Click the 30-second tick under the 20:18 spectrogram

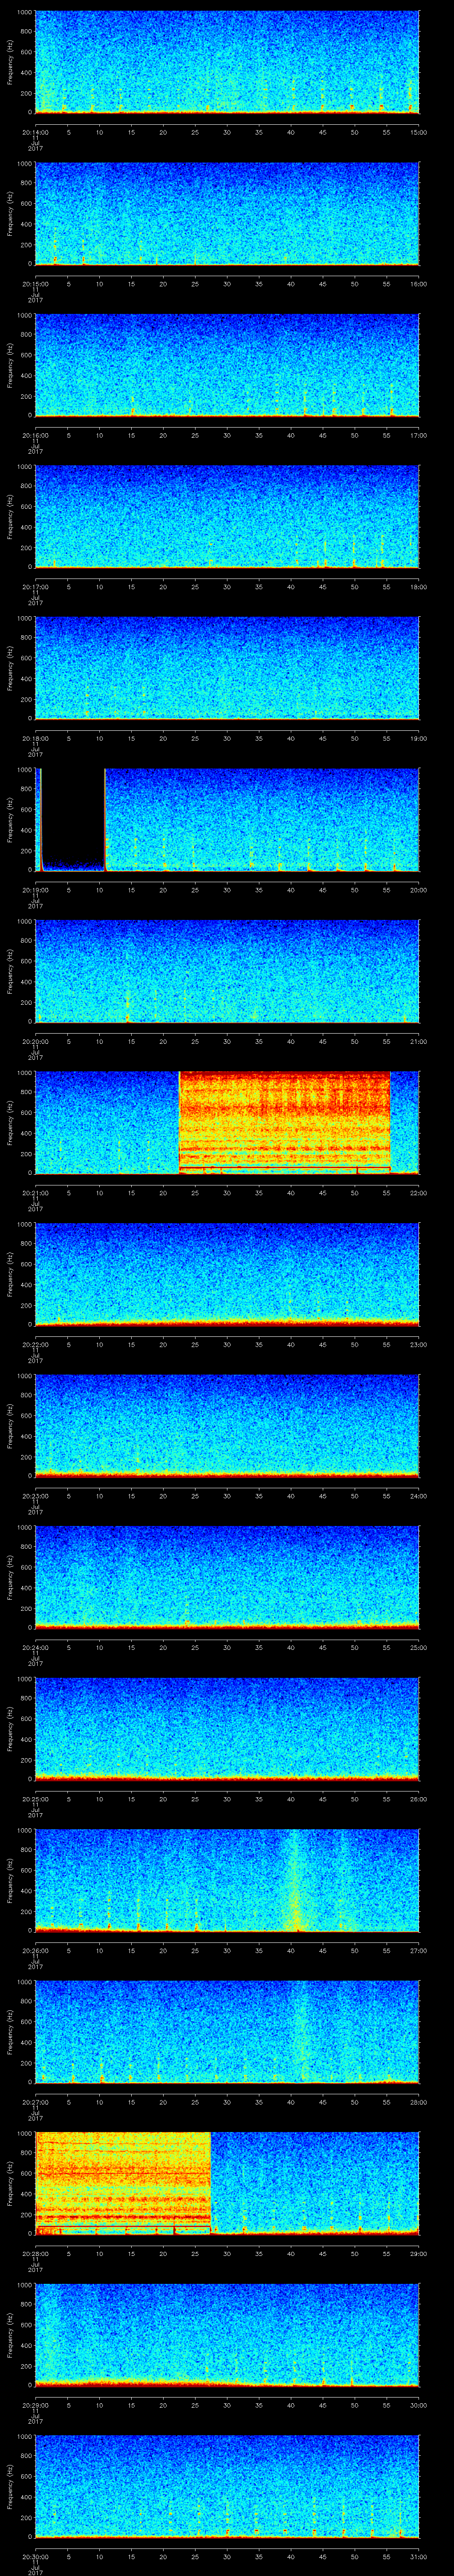[x=227, y=738]
